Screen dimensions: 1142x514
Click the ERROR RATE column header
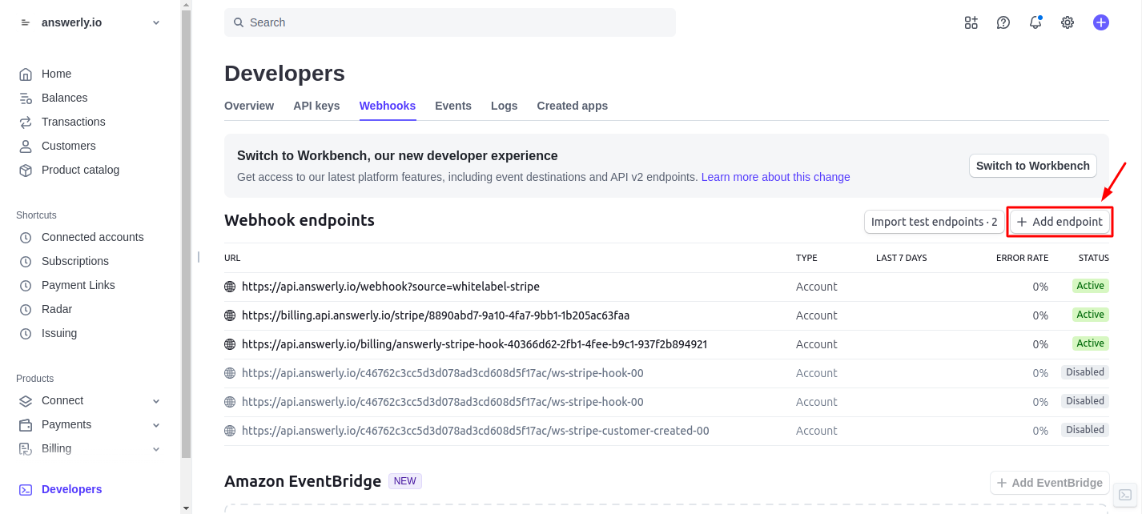click(x=1022, y=258)
